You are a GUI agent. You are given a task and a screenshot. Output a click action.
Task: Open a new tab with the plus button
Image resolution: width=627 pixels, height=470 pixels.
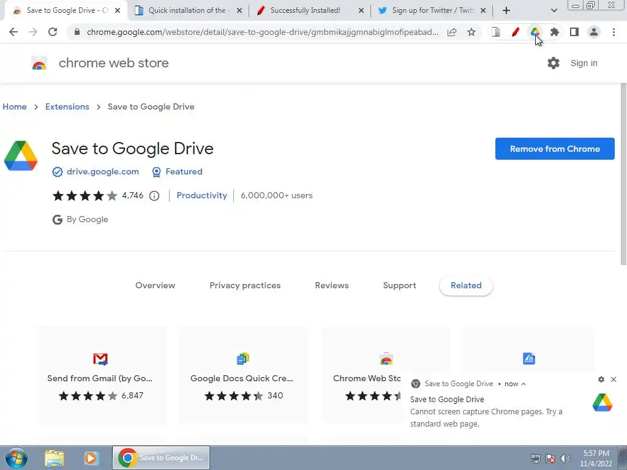pyautogui.click(x=506, y=10)
